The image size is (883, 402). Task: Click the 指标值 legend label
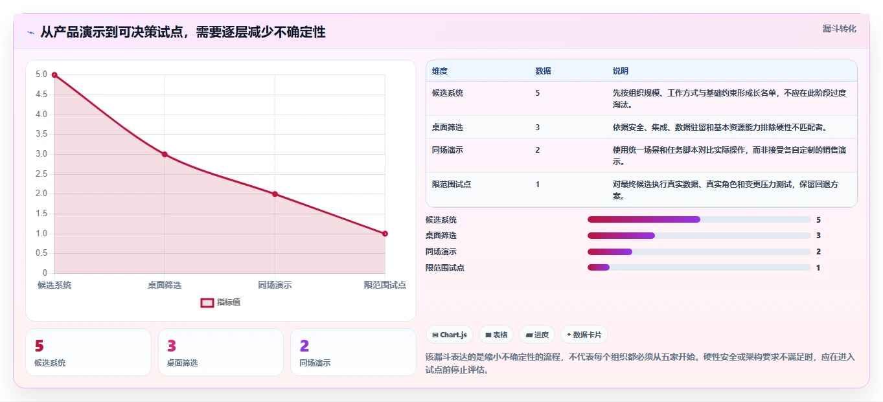[229, 302]
